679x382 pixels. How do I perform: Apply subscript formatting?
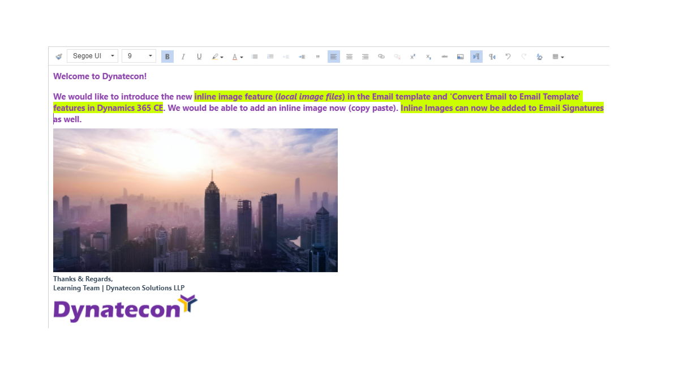428,56
